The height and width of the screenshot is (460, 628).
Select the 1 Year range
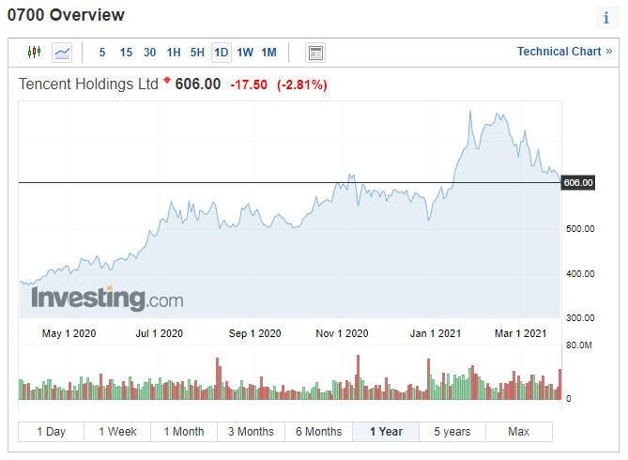click(386, 432)
